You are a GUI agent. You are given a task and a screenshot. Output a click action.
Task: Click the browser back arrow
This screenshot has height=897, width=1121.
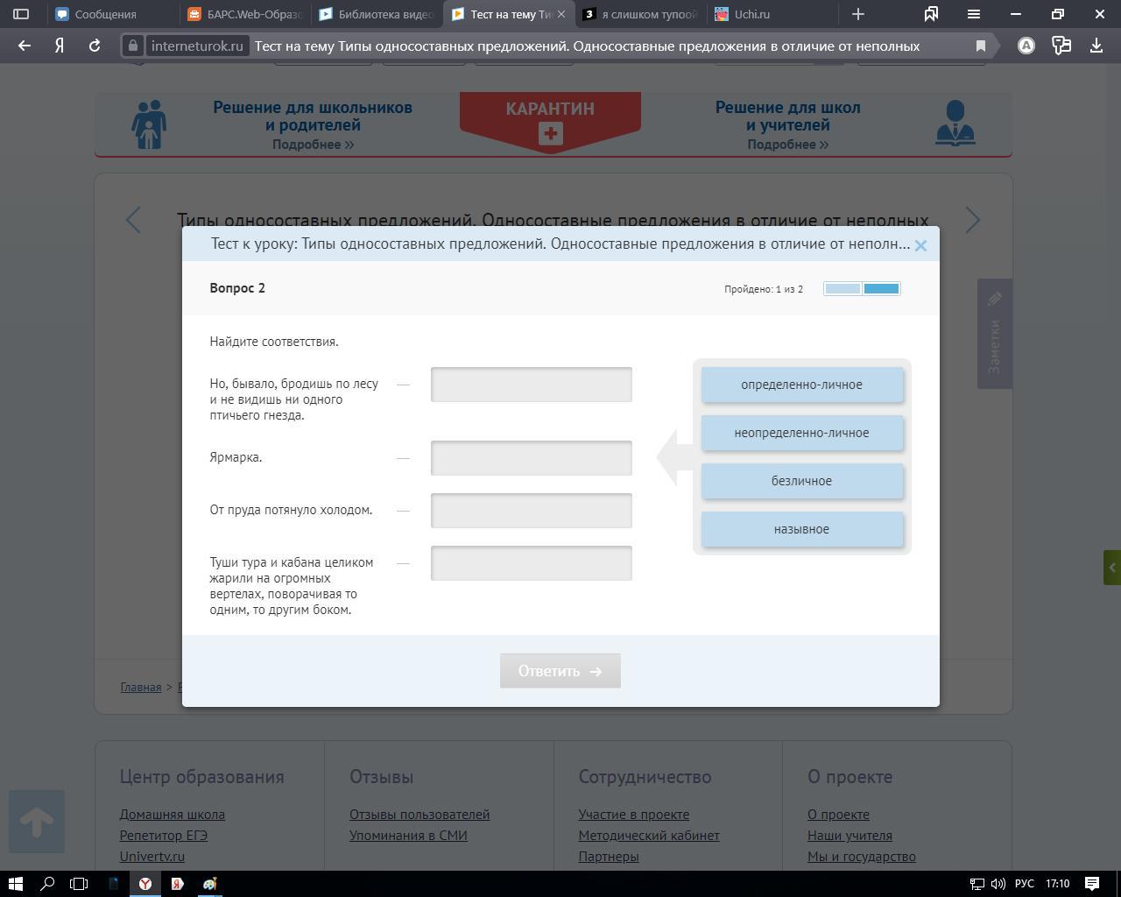pyautogui.click(x=25, y=46)
